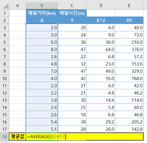Click the X^2 header cell
This screenshot has height=143, width=147.
(x=101, y=20)
